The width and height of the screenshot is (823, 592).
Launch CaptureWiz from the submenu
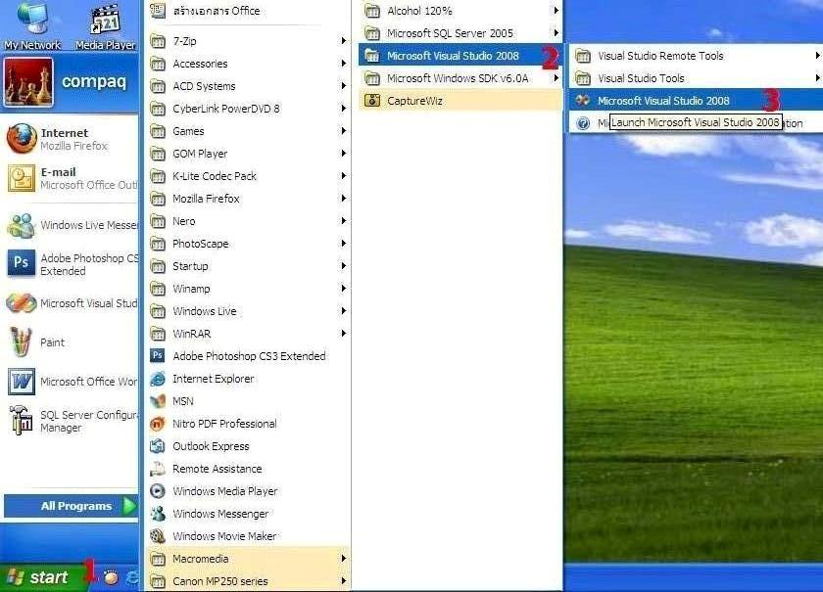(460, 101)
